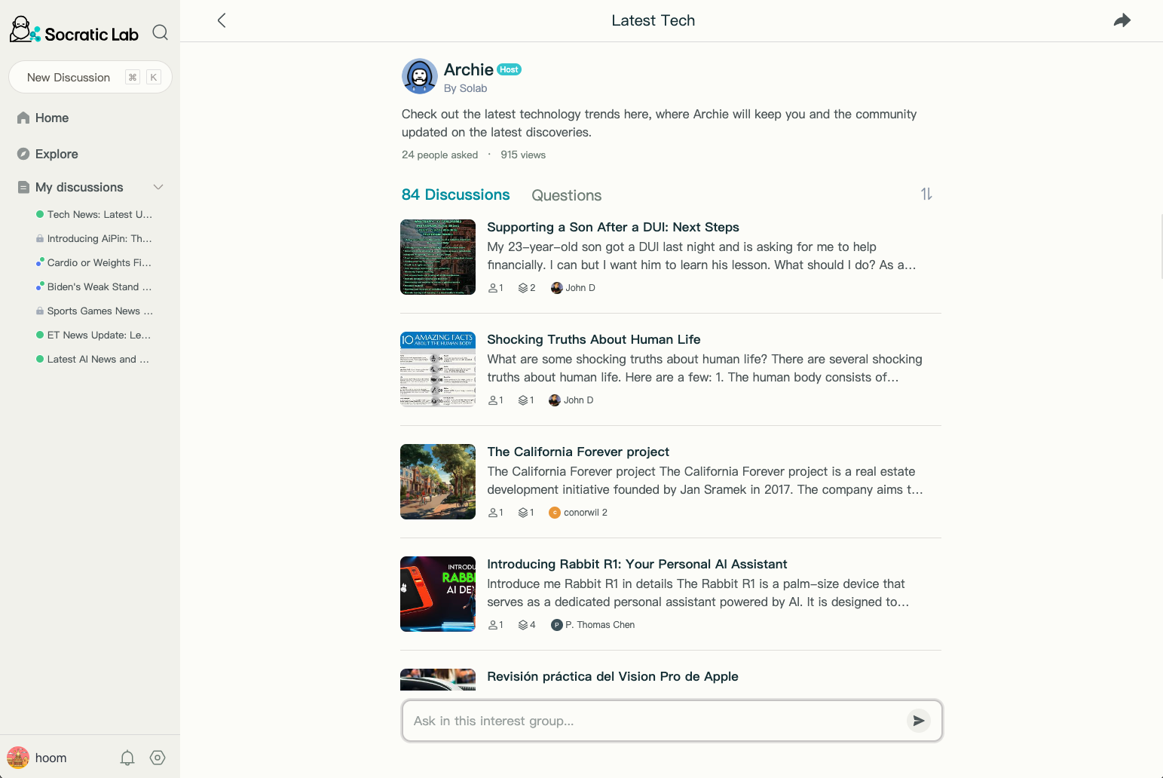
Task: Click participants icon on Shocking Truths post
Action: point(493,400)
